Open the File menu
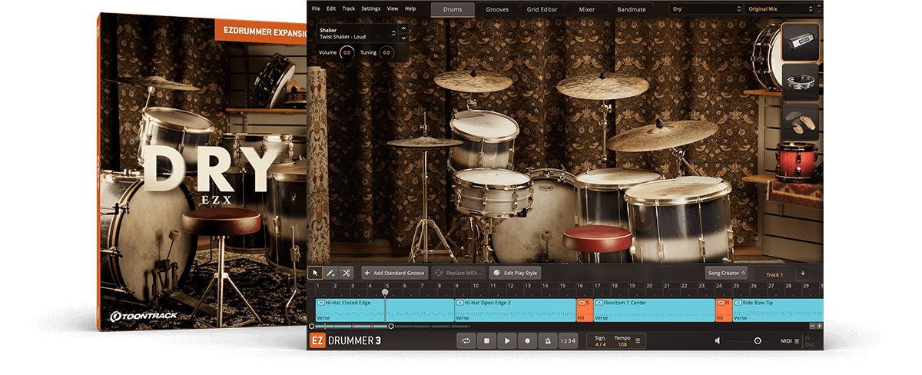This screenshot has height=375, width=922. (315, 8)
